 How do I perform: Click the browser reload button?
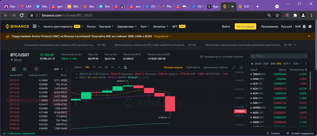(x=22, y=15)
